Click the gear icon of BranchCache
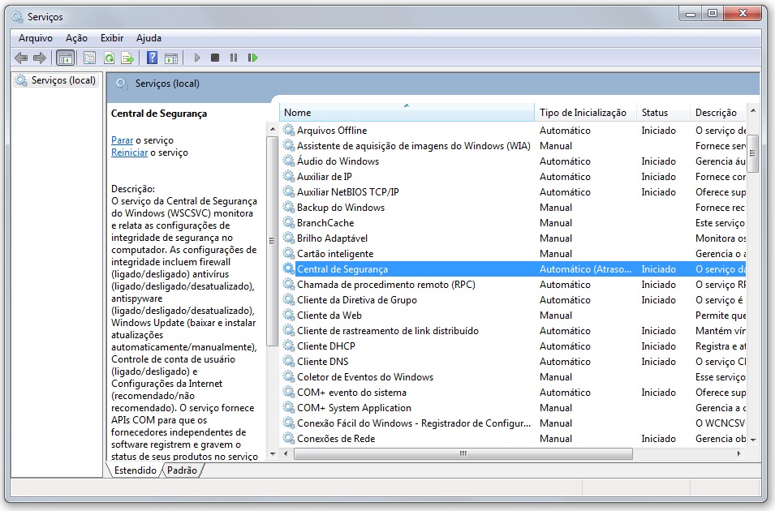Image resolution: width=775 pixels, height=511 pixels. tap(289, 223)
